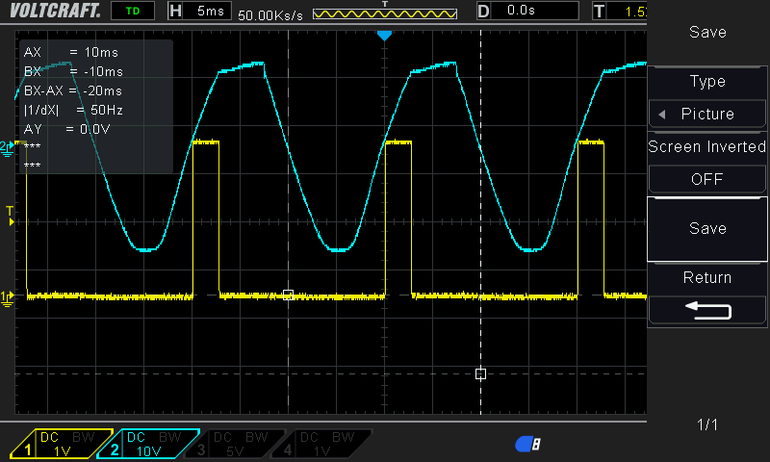Click the waveform memory overview bar
This screenshot has width=770, height=462.
pyautogui.click(x=383, y=13)
